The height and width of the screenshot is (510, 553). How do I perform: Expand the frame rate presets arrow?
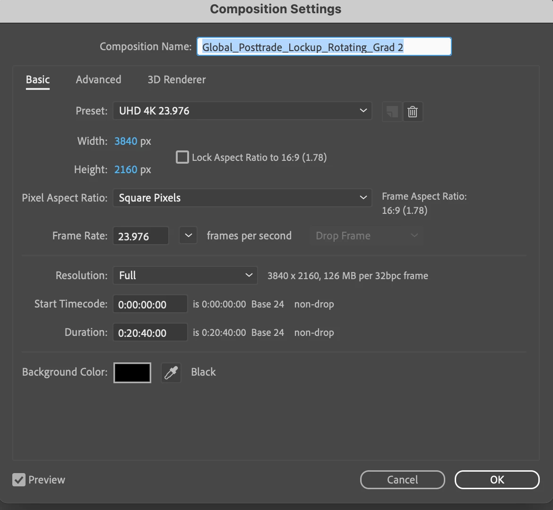[188, 236]
